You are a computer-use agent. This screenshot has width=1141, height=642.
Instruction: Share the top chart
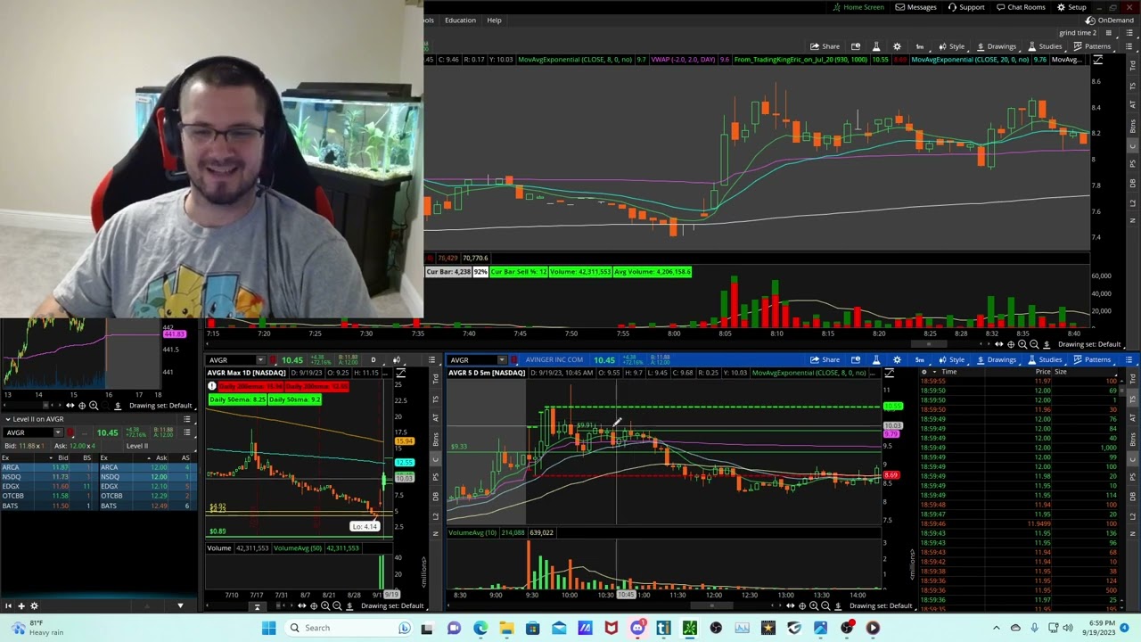[825, 46]
